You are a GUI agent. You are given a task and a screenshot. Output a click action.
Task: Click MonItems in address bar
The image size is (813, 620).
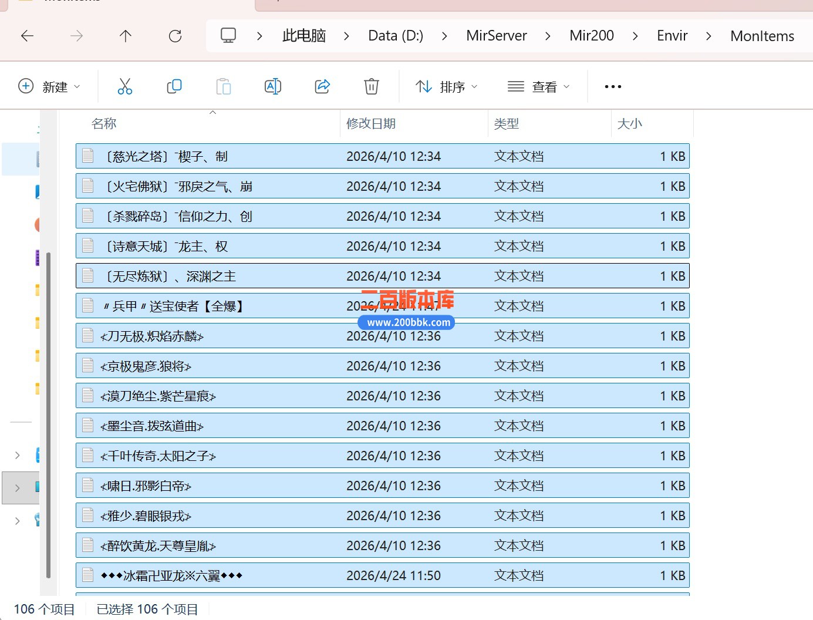pyautogui.click(x=762, y=36)
